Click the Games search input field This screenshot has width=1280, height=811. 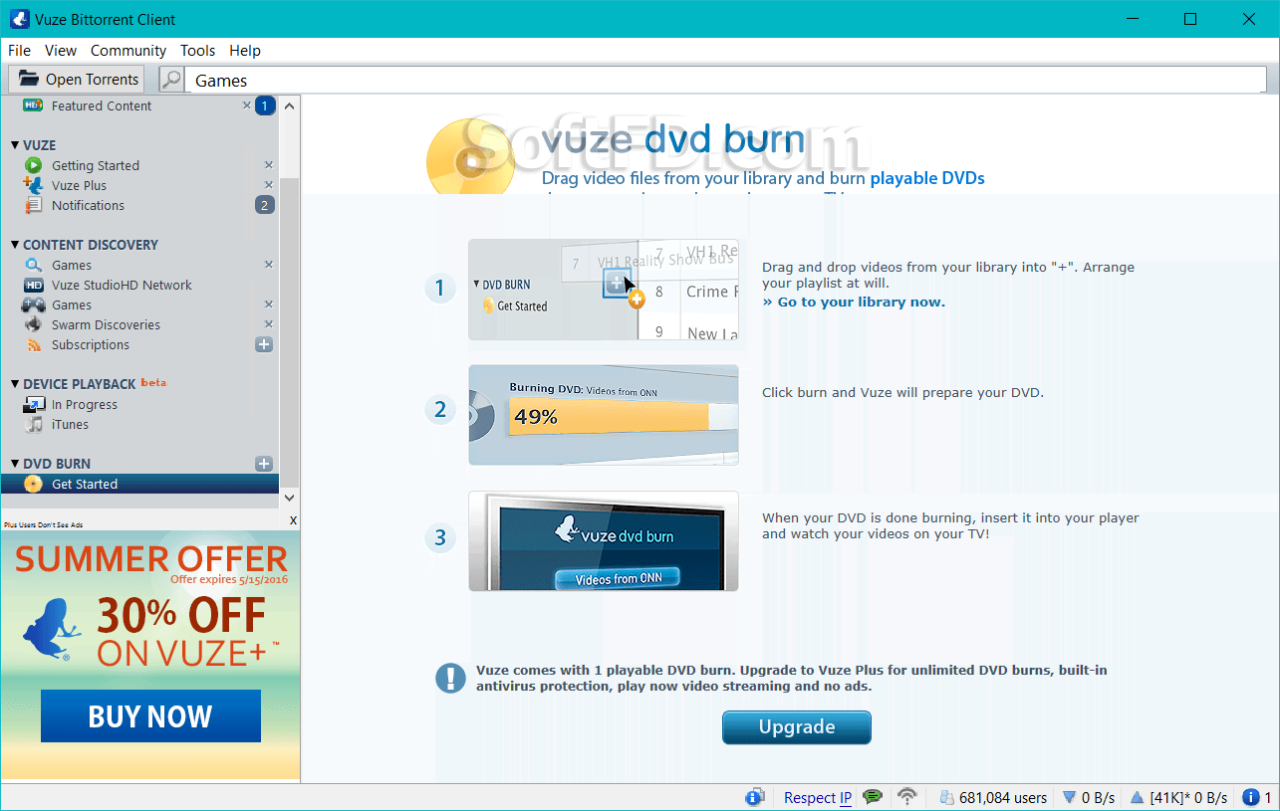728,80
